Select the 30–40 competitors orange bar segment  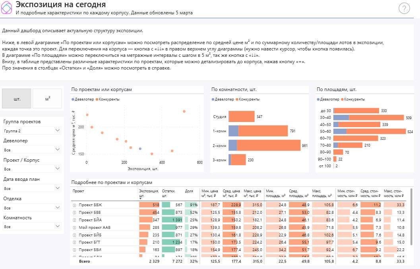click(376, 117)
